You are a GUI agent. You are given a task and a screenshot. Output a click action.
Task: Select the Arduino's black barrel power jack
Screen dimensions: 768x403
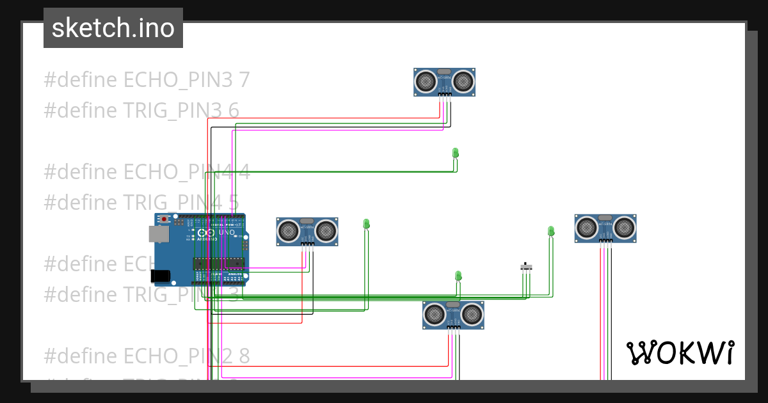click(161, 275)
